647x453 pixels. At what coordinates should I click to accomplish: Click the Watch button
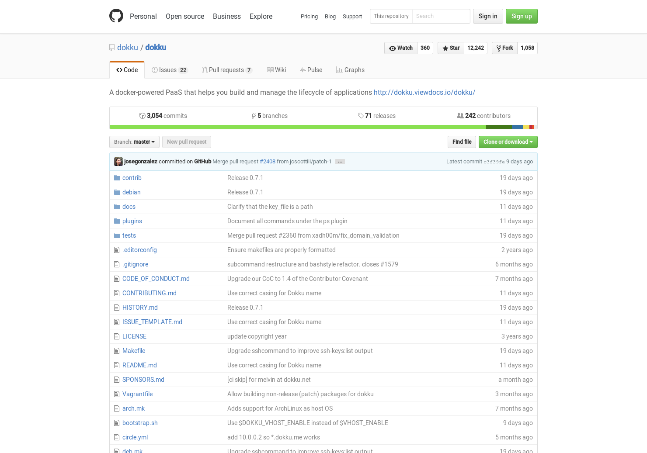click(401, 48)
